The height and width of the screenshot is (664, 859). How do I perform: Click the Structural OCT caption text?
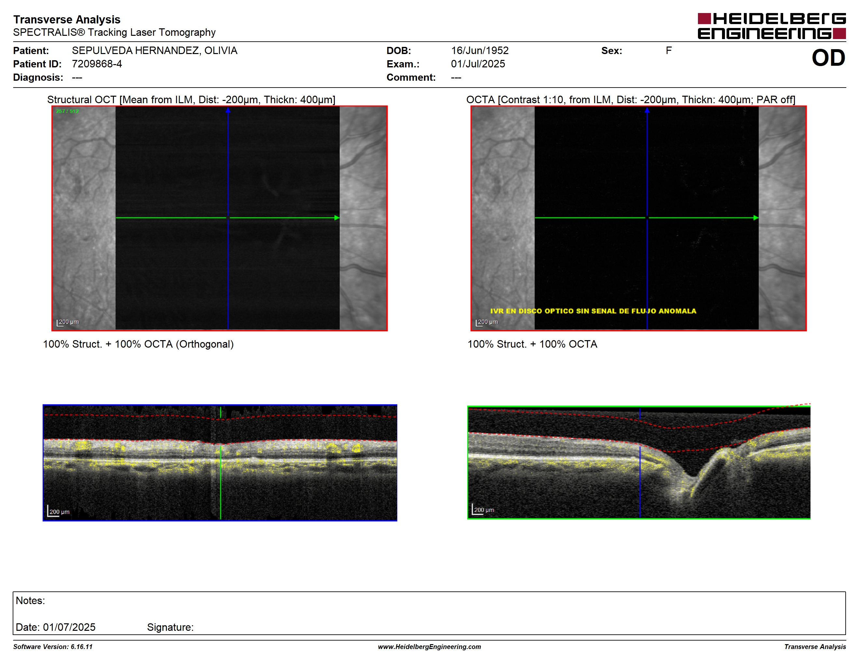(191, 100)
